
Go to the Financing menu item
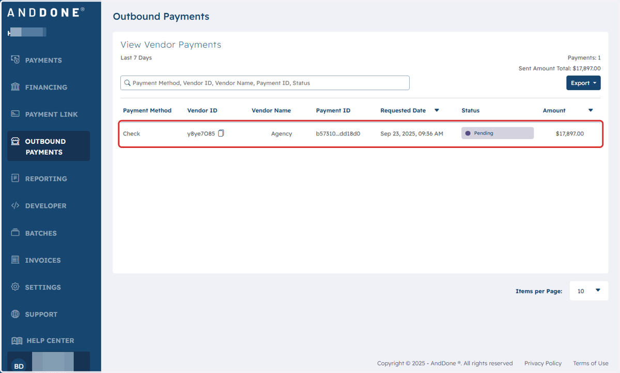(46, 87)
